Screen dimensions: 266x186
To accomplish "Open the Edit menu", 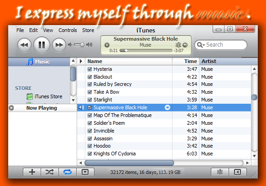I will coord(33,30).
